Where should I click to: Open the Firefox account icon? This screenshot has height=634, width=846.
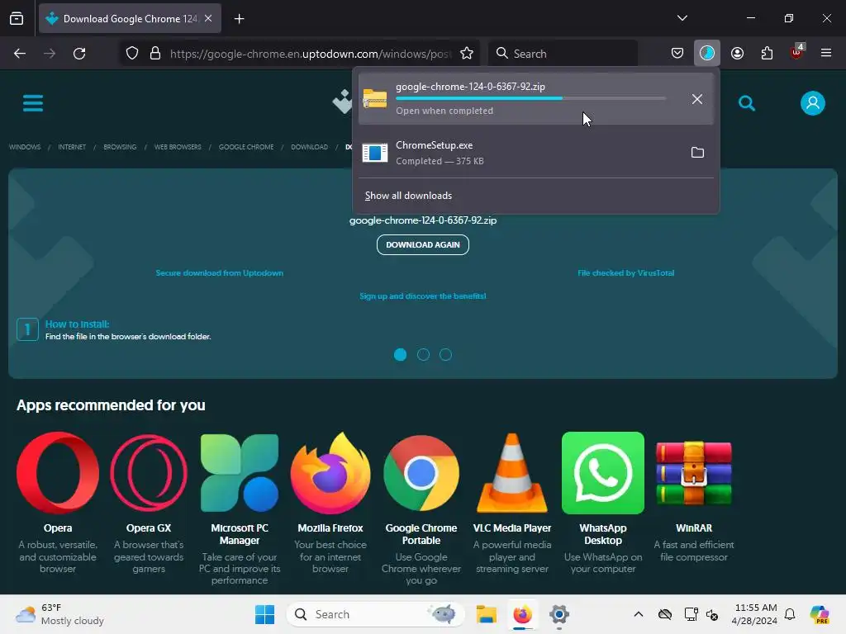click(x=737, y=54)
